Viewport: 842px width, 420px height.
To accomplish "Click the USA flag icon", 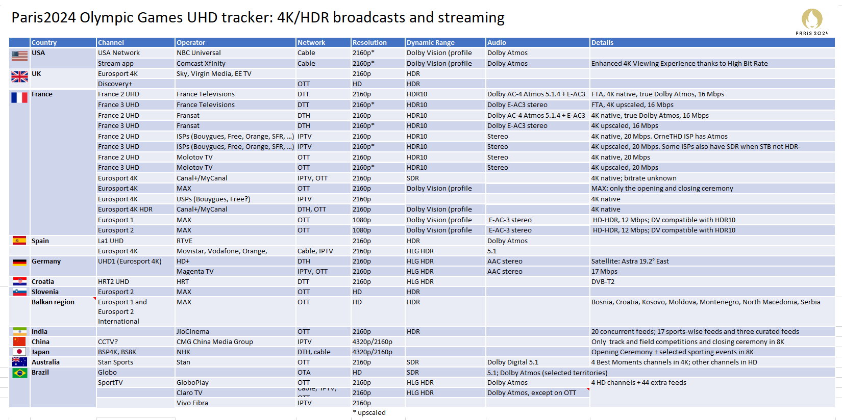I will 19,56.
